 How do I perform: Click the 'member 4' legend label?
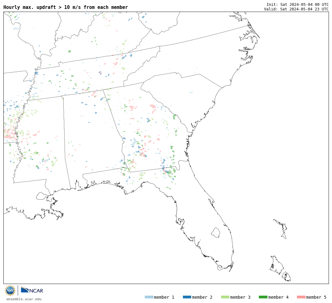(x=279, y=297)
